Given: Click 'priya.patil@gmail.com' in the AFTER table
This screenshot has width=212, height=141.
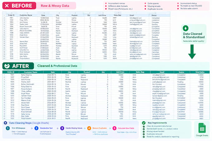Looking at the screenshot, I should pyautogui.click(x=161, y=77).
